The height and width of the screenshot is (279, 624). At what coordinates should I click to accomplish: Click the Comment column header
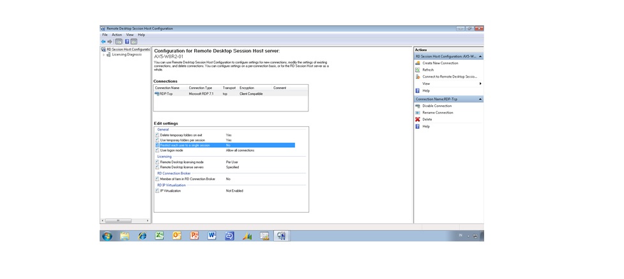pos(280,88)
